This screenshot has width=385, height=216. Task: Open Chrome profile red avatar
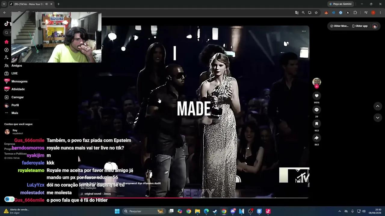tap(373, 13)
